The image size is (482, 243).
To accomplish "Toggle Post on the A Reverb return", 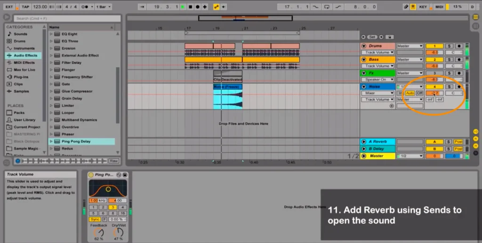I will (x=458, y=142).
